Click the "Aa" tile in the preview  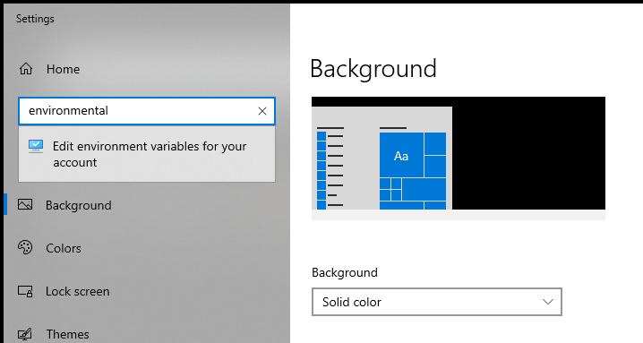click(x=401, y=155)
